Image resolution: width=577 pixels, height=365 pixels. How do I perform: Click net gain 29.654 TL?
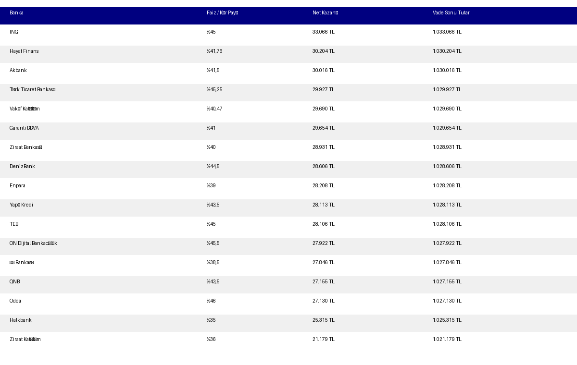click(x=324, y=128)
